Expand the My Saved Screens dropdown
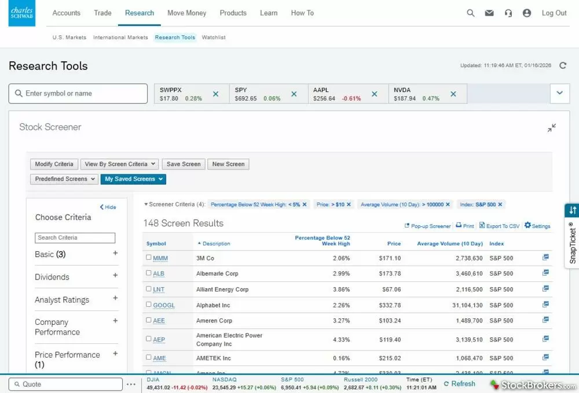The height and width of the screenshot is (393, 579). click(133, 179)
